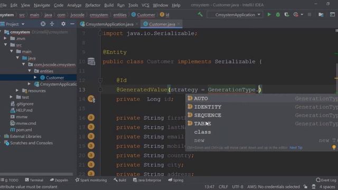Click the Next Tip link

point(296,148)
